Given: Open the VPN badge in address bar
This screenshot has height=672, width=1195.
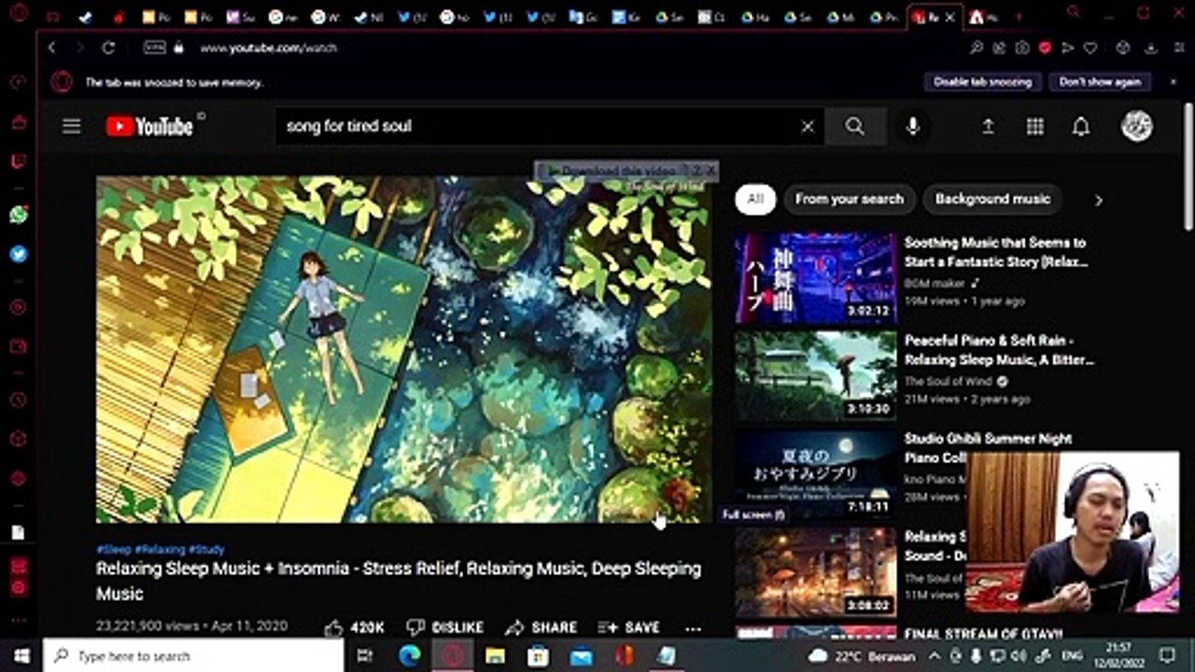Looking at the screenshot, I should [154, 48].
